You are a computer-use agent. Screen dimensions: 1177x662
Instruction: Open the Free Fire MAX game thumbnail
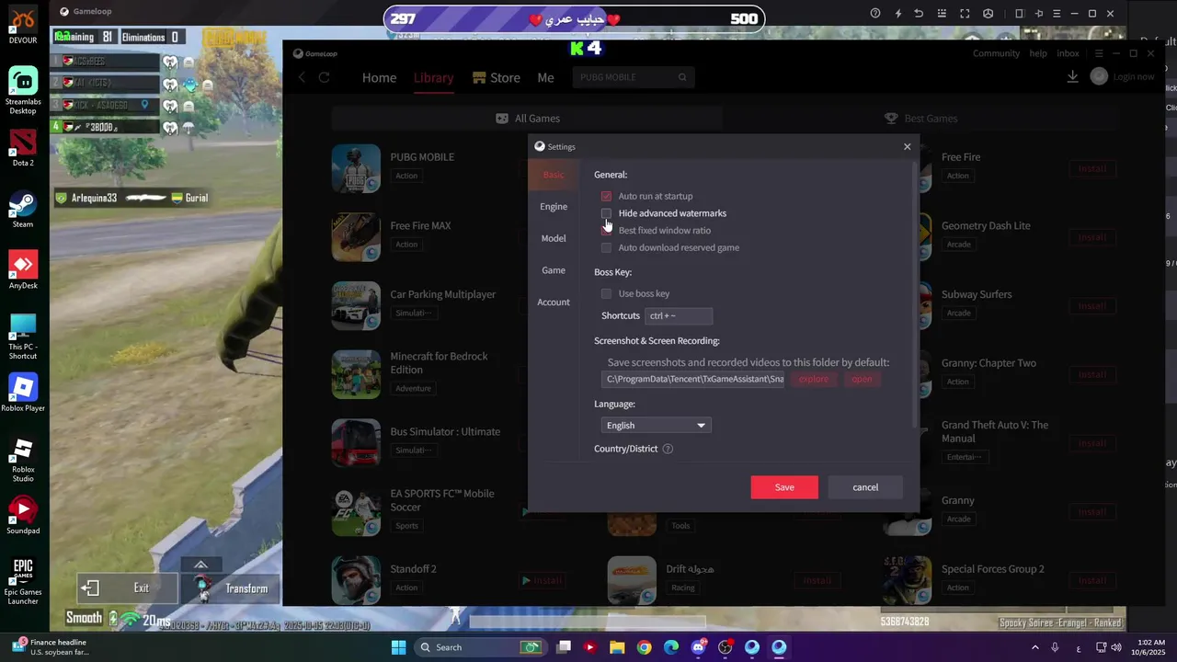click(356, 237)
